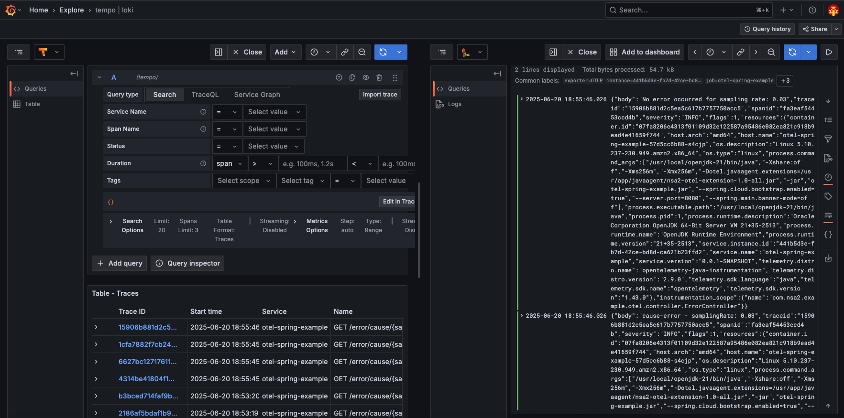Image resolution: width=844 pixels, height=418 pixels.
Task: Open trace 6627bc12717611... link
Action: tap(148, 362)
